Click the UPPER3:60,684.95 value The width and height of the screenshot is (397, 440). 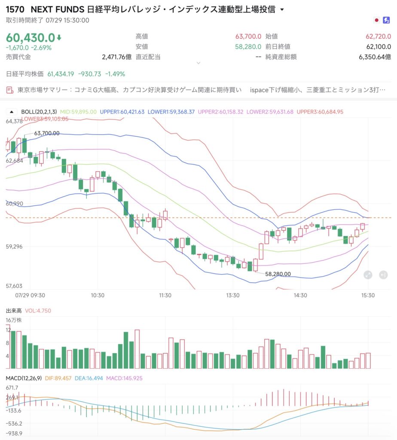(x=320, y=112)
